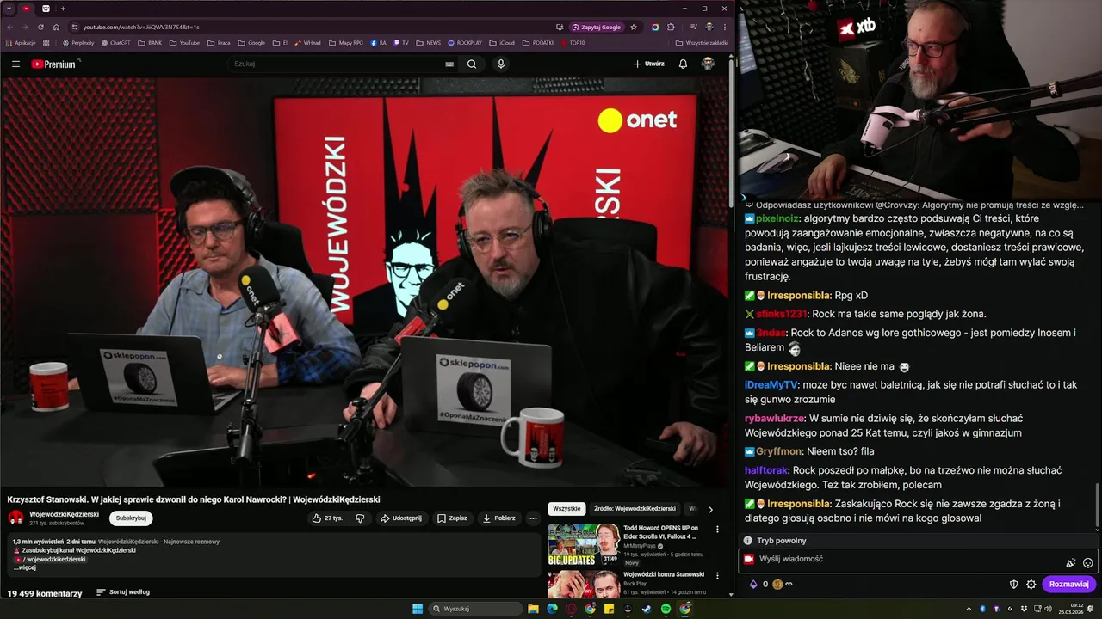Click Pobierz download button

pyautogui.click(x=498, y=518)
